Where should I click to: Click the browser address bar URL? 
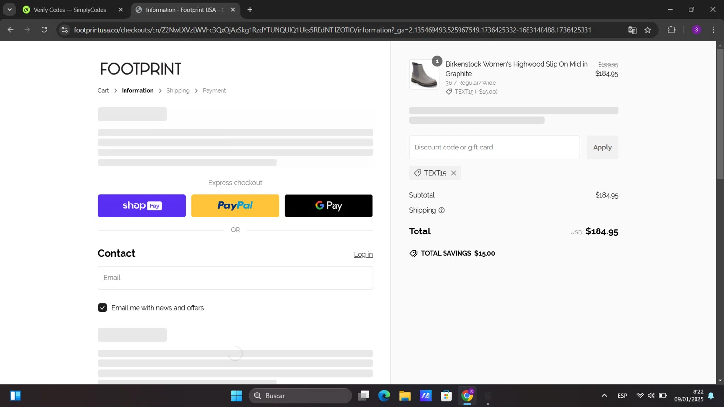pyautogui.click(x=333, y=30)
